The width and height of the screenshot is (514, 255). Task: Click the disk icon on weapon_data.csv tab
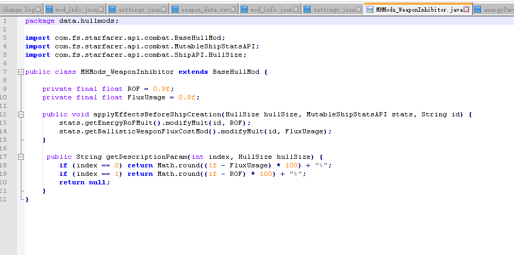175,10
